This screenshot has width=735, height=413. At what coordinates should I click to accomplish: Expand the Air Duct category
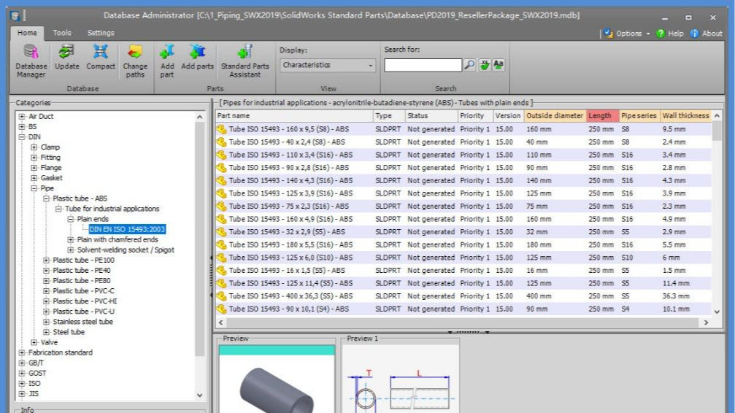pos(22,116)
